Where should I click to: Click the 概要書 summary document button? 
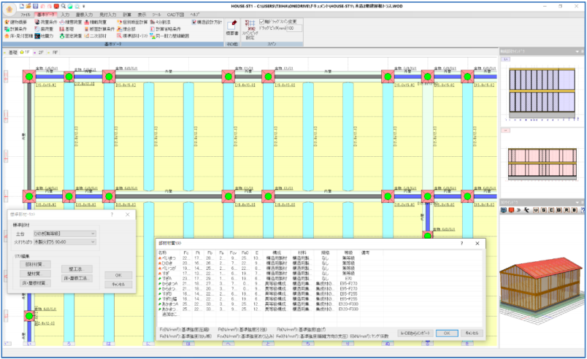click(232, 28)
